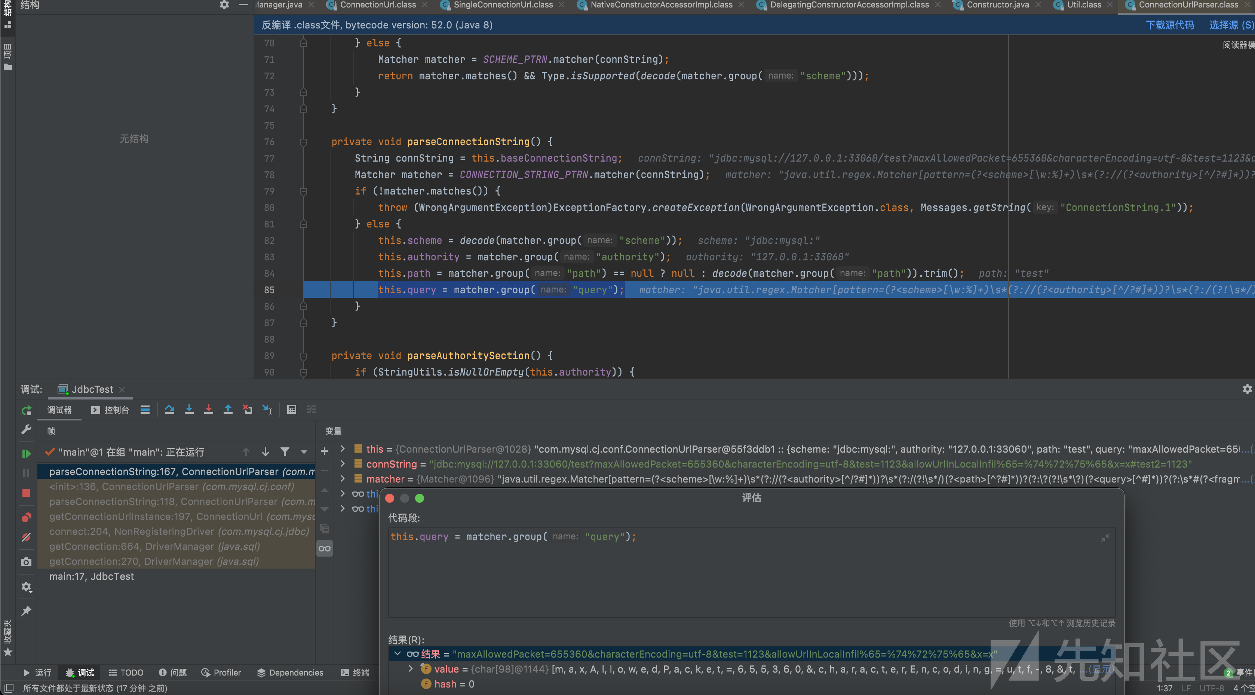Select the main:17, JdbcTest stack frame
Screen dimensions: 1255x695
coord(92,576)
